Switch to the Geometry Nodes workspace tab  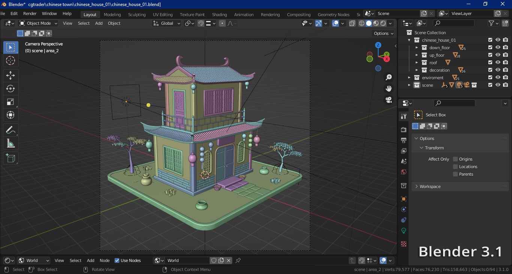[334, 15]
